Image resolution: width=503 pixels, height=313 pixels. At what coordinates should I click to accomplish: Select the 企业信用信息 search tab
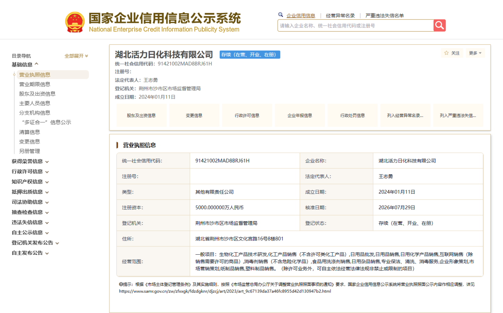point(301,16)
